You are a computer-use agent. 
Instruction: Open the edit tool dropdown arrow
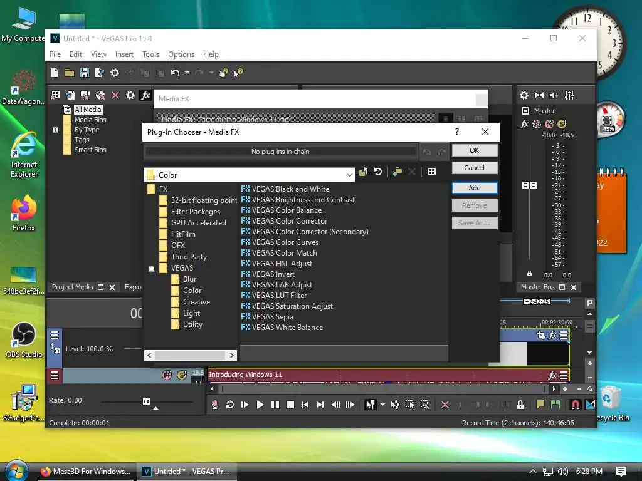(383, 405)
